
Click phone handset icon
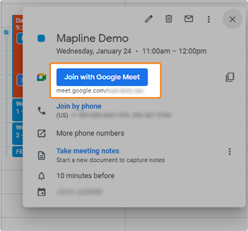click(x=42, y=111)
